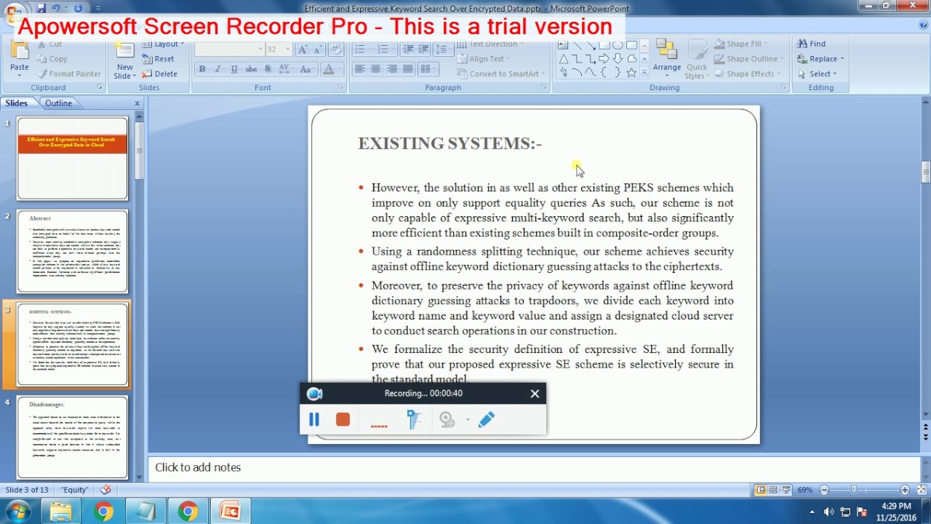Toggle italic formatting
Screen dimensions: 931x524
pyautogui.click(x=217, y=69)
